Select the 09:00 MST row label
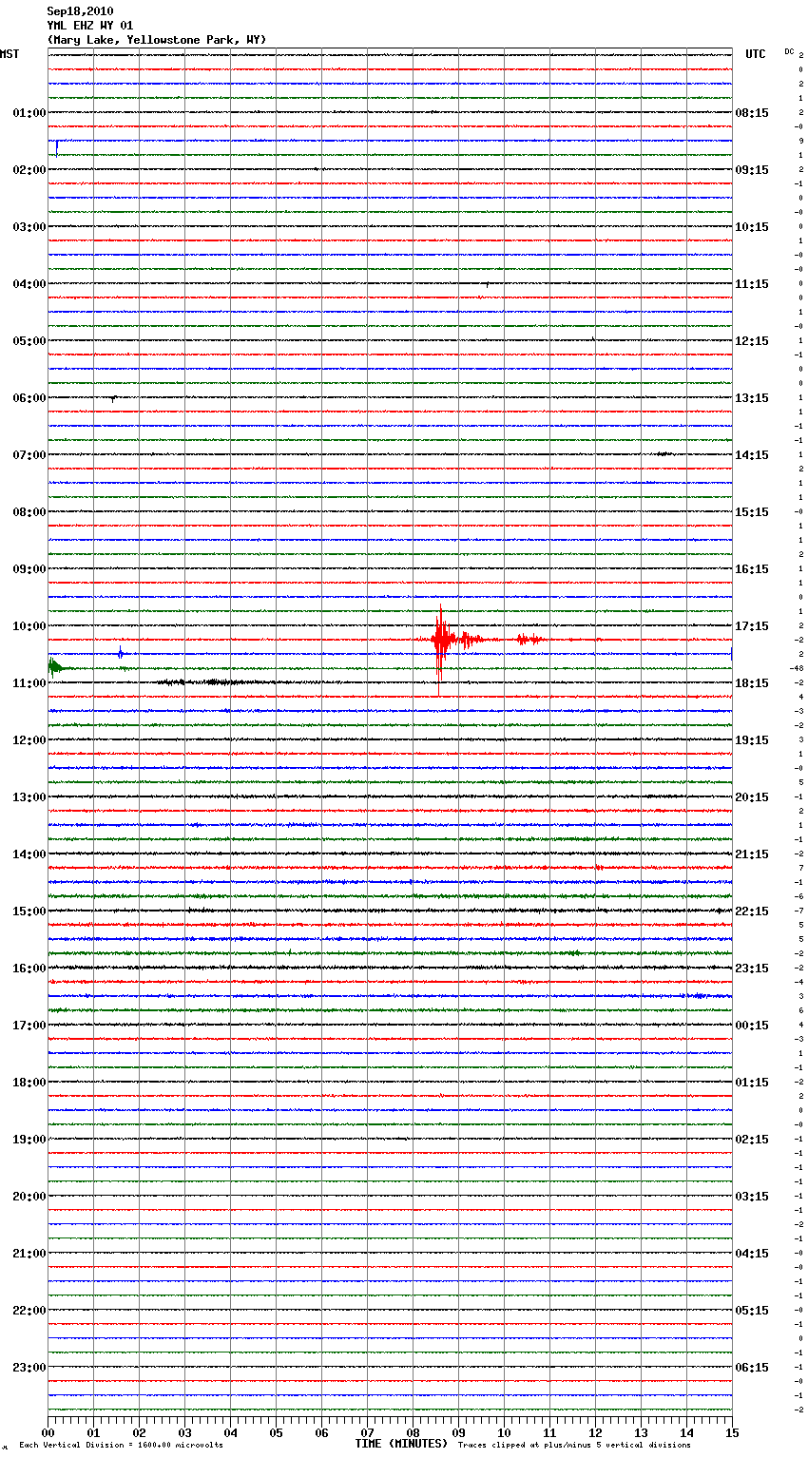Viewport: 808px width, 1458px height. click(29, 569)
